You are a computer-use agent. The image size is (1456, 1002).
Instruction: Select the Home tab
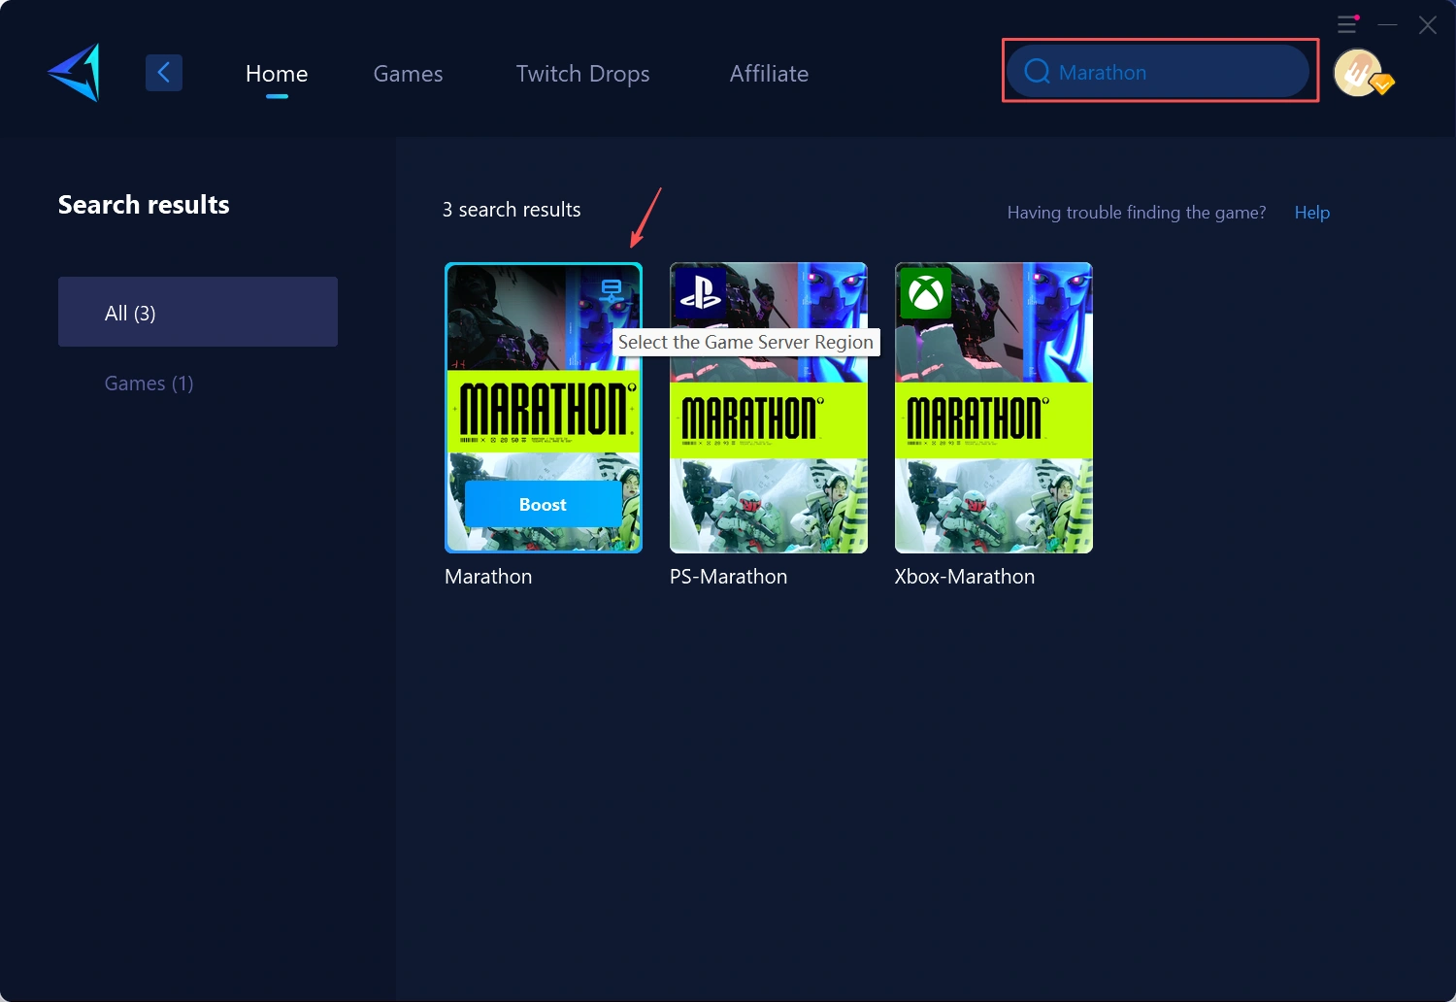[x=277, y=73]
